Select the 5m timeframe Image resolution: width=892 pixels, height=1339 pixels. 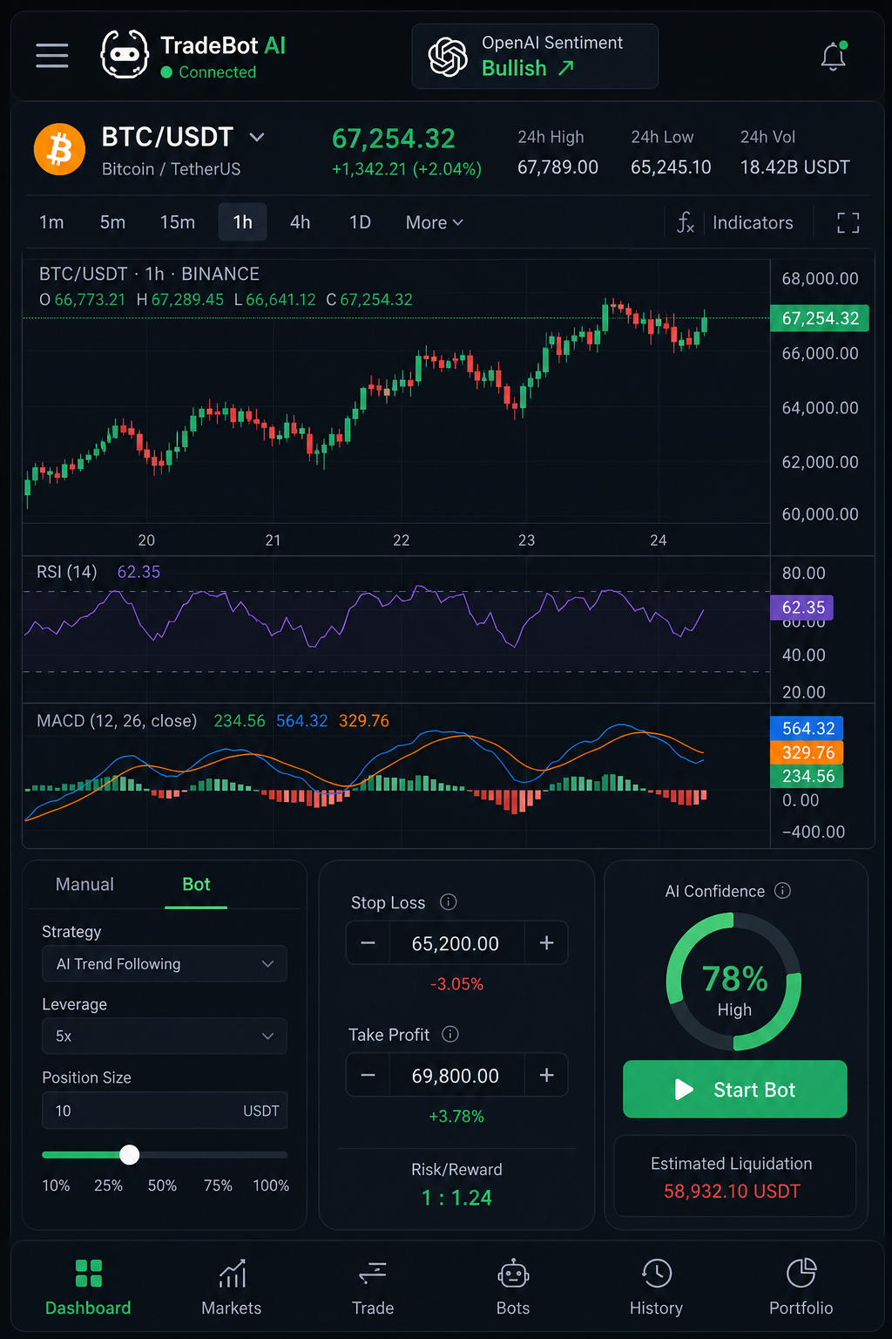click(112, 222)
